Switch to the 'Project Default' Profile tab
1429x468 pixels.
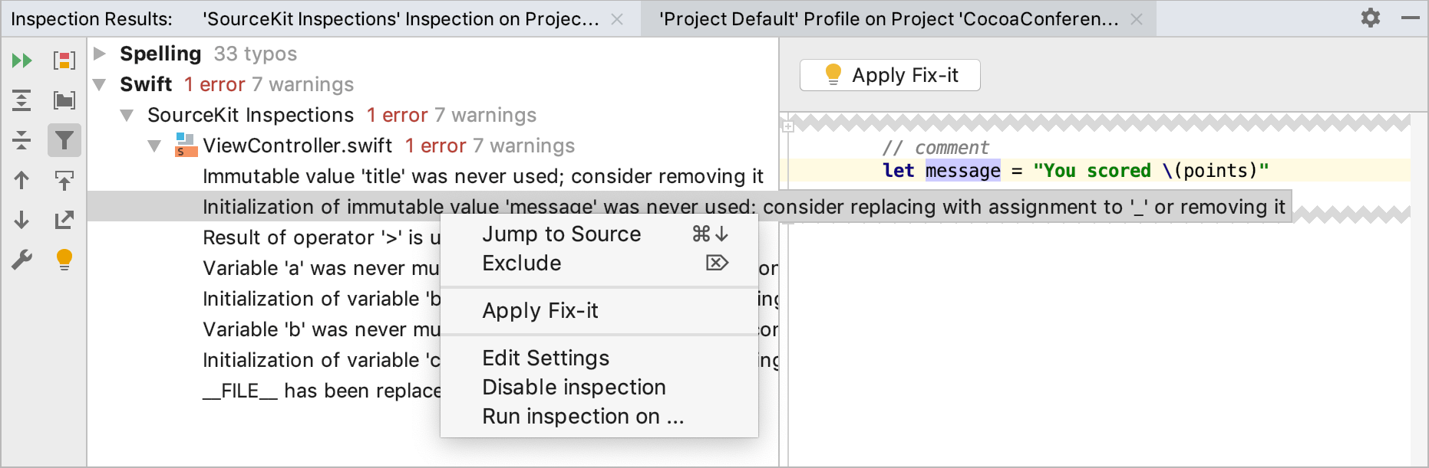click(888, 19)
